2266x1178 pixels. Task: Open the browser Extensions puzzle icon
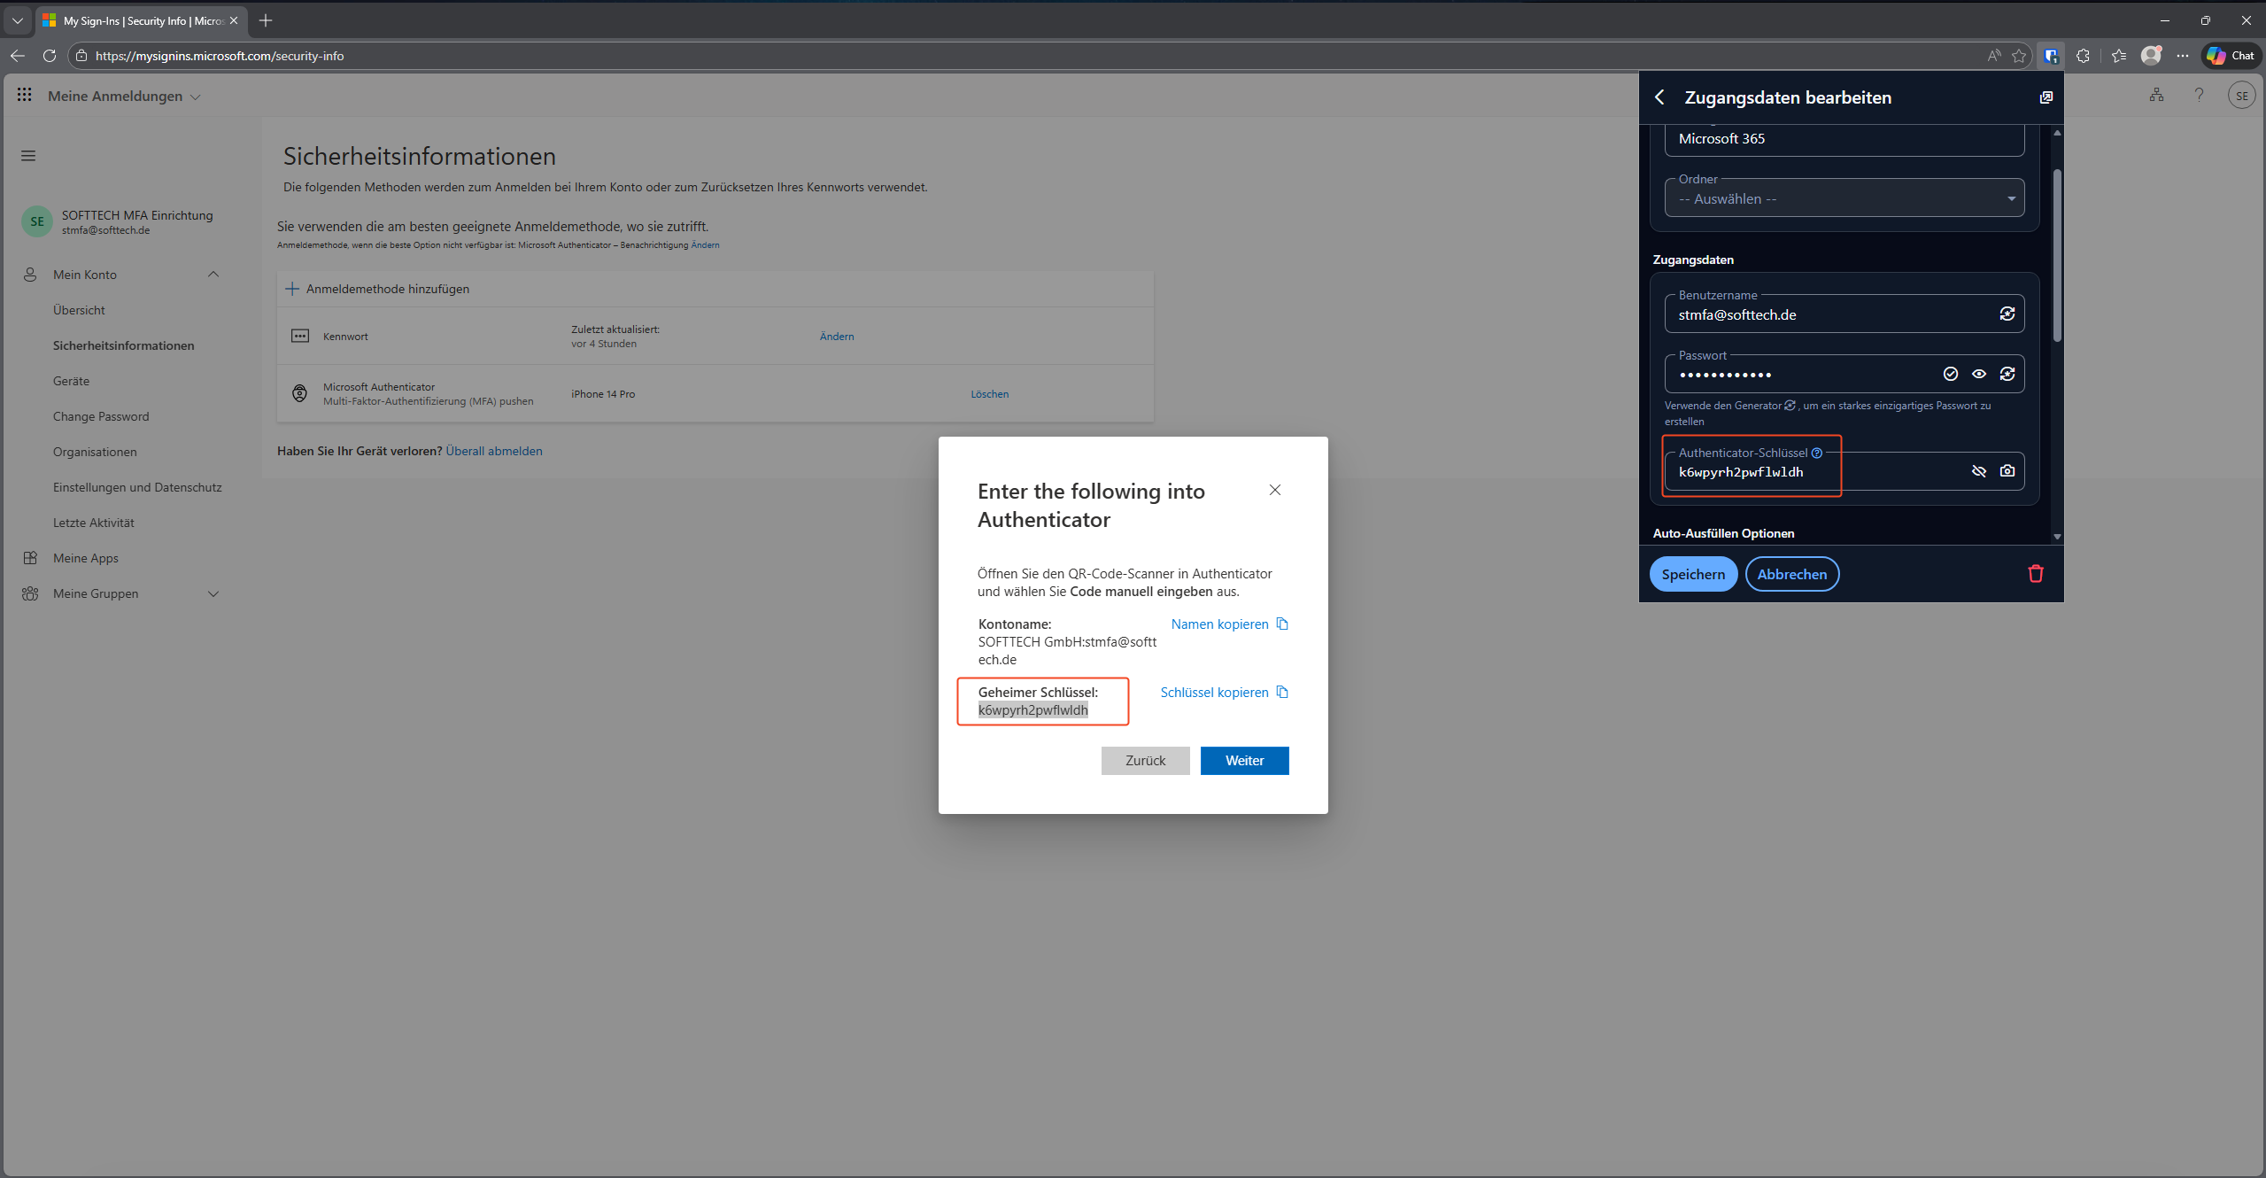click(x=2083, y=56)
